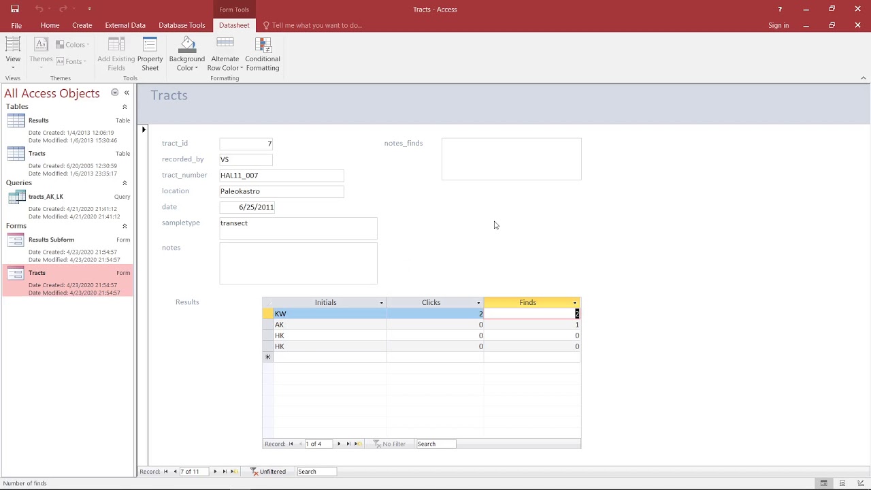Select the tracts_AK_LK query
The image size is (871, 490).
[68, 206]
